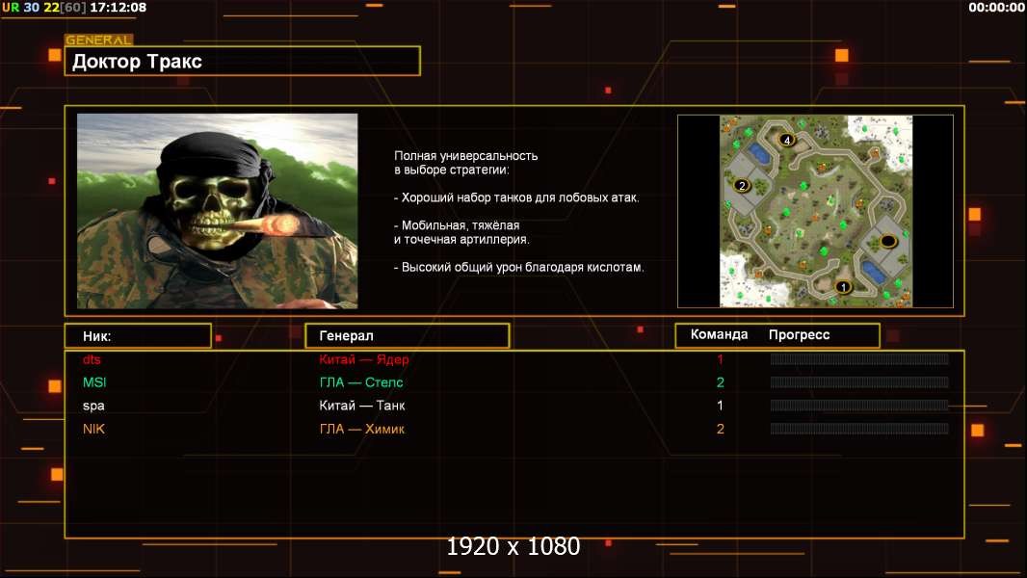The height and width of the screenshot is (578, 1027).
Task: Click the UR overlay indicator
Action: click(x=11, y=7)
